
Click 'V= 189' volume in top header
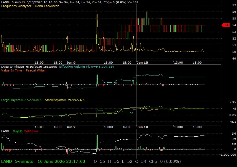[133, 2]
